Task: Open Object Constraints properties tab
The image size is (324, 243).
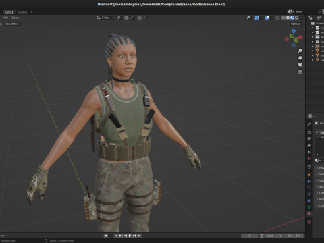Action: [x=309, y=201]
